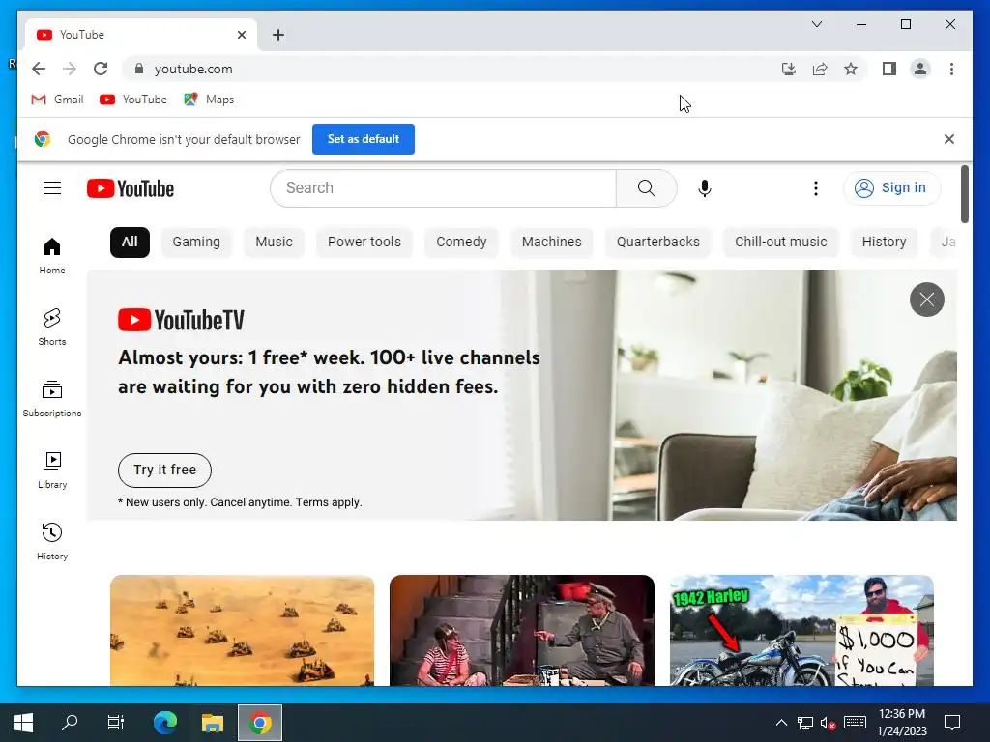
Task: Launch Microsoft Edge from the taskbar
Action: click(x=165, y=723)
